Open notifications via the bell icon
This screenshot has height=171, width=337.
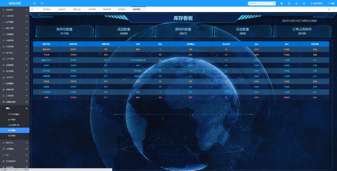point(296,3)
